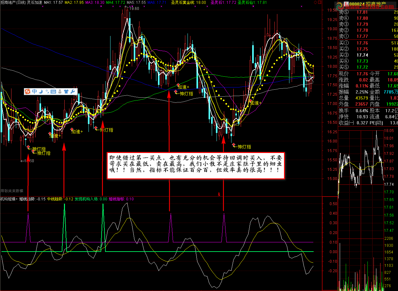
Task: Click the 卖④ 17.80 ask row
Action: click(x=368, y=18)
